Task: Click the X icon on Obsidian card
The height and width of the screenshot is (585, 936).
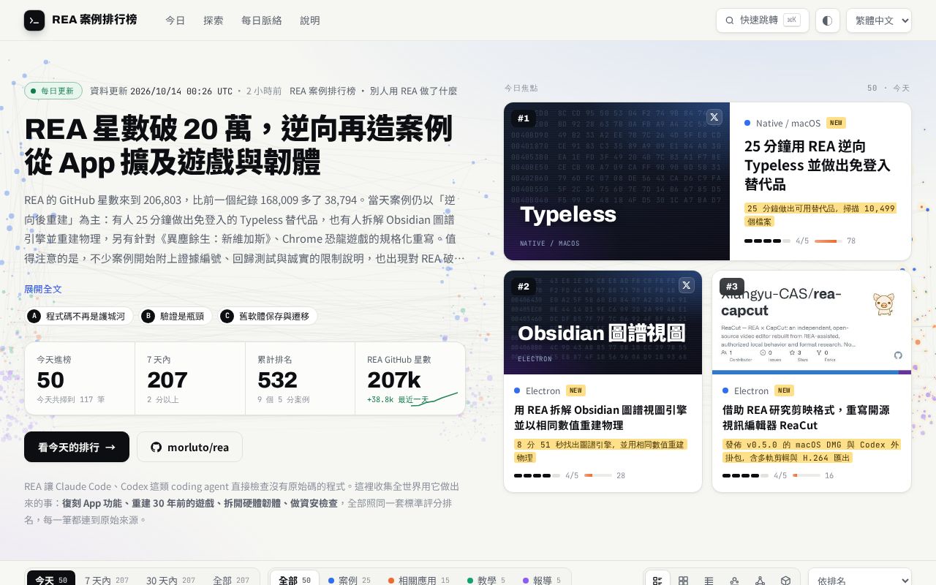Action: pos(686,285)
